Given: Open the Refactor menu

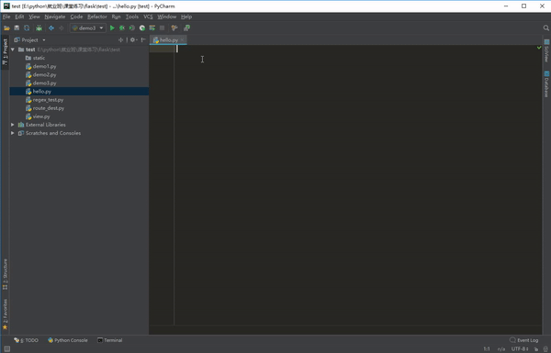Looking at the screenshot, I should 97,17.
